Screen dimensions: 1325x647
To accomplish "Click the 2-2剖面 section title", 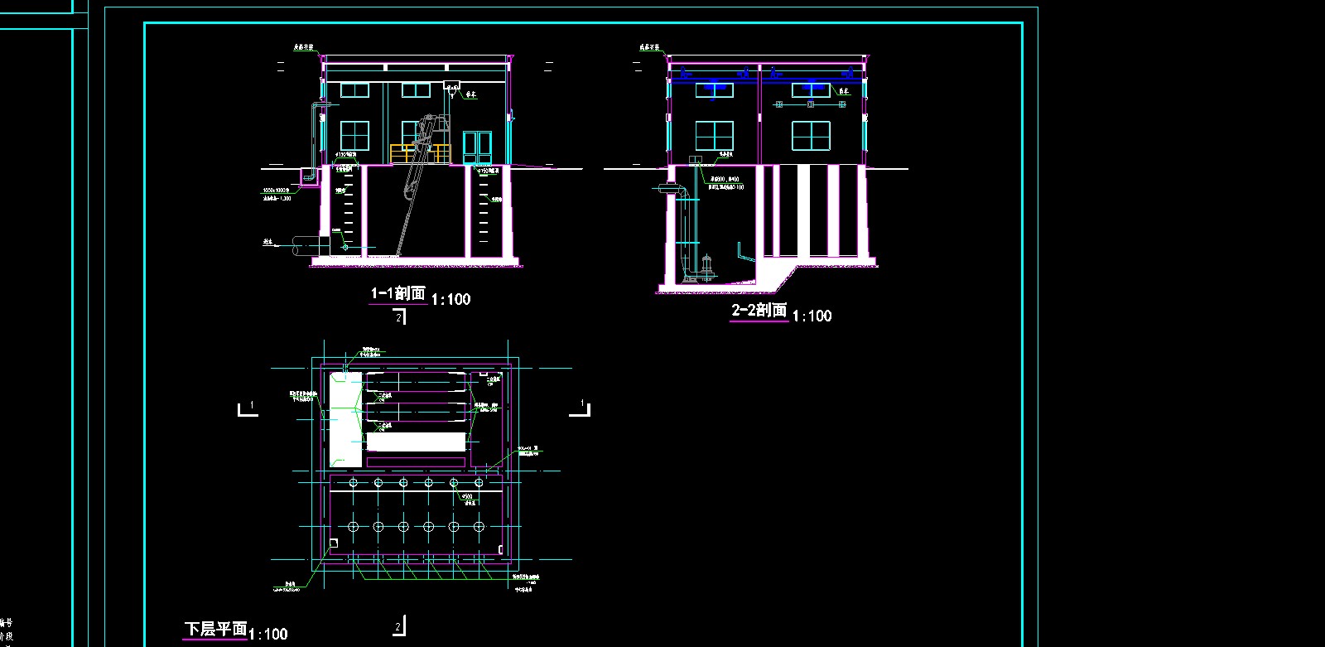I will point(759,311).
